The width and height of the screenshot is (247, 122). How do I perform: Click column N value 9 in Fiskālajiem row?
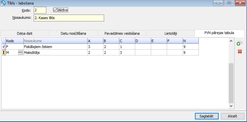pyautogui.click(x=191, y=47)
